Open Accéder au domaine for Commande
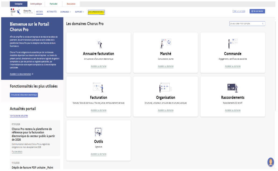 click(x=233, y=66)
